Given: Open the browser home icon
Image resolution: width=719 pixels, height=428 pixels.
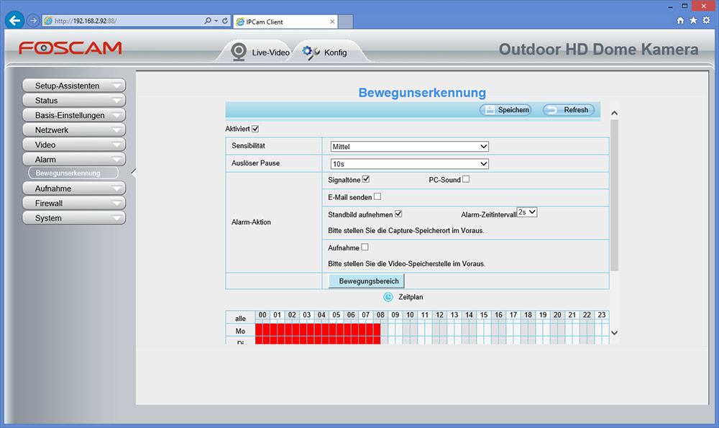Looking at the screenshot, I should (681, 21).
